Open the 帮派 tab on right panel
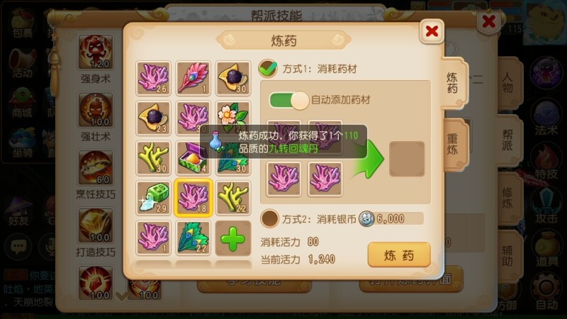The image size is (567, 319). point(508,140)
